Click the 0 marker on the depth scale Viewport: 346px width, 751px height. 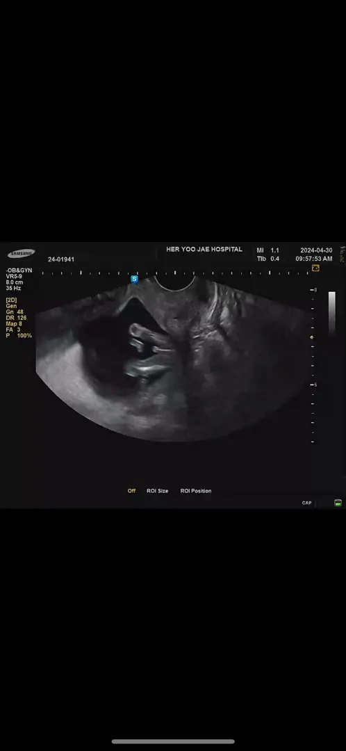coord(315,290)
